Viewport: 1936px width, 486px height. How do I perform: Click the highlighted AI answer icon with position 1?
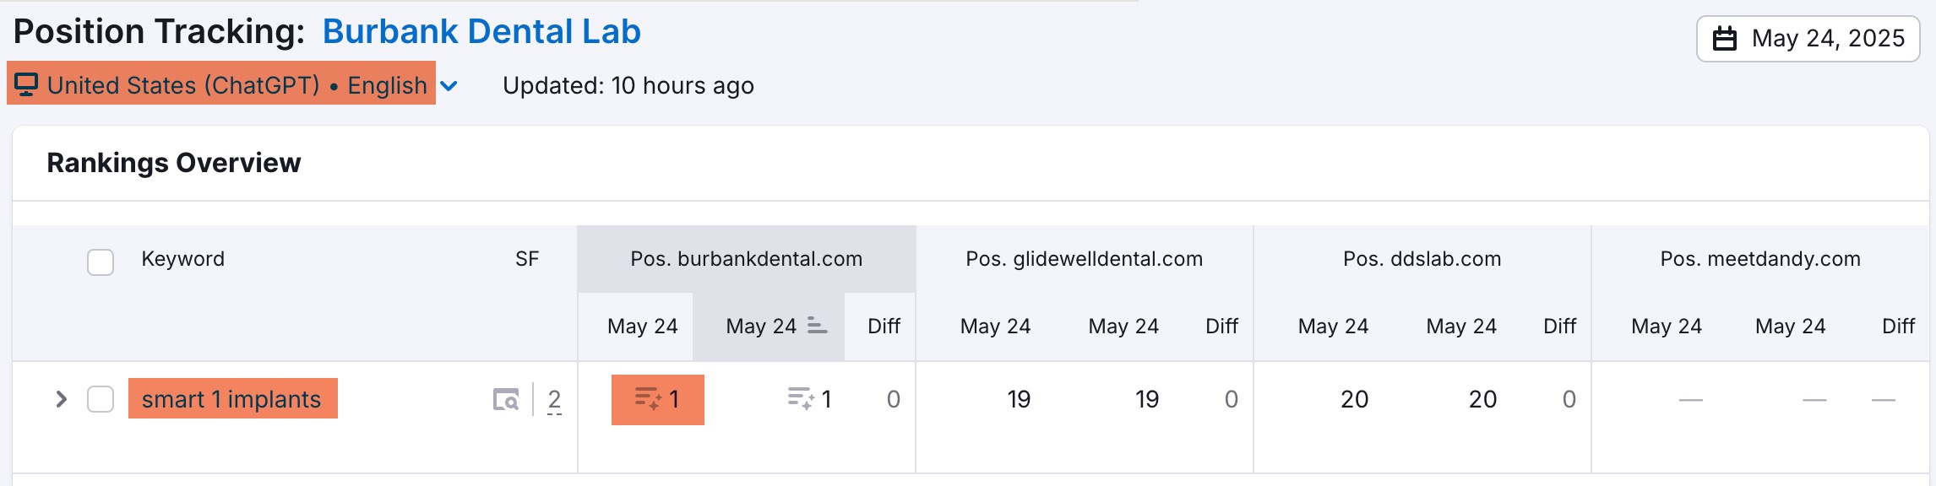point(649,399)
